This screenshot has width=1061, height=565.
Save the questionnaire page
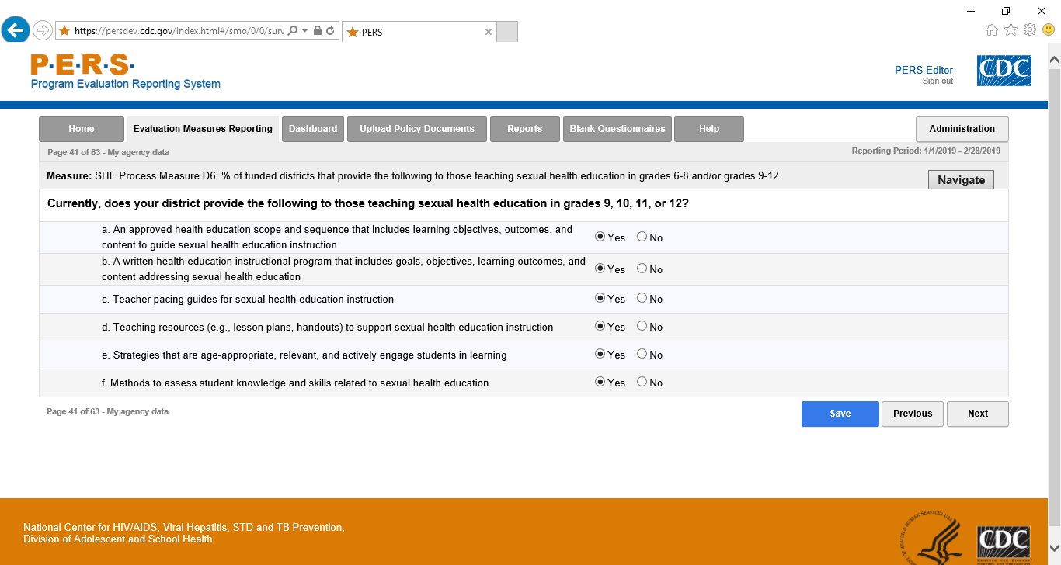tap(840, 414)
